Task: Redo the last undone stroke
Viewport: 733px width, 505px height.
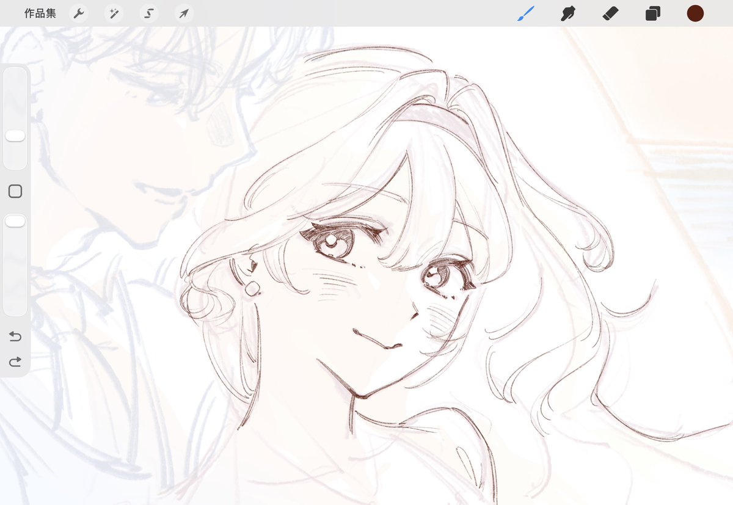Action: pos(15,361)
